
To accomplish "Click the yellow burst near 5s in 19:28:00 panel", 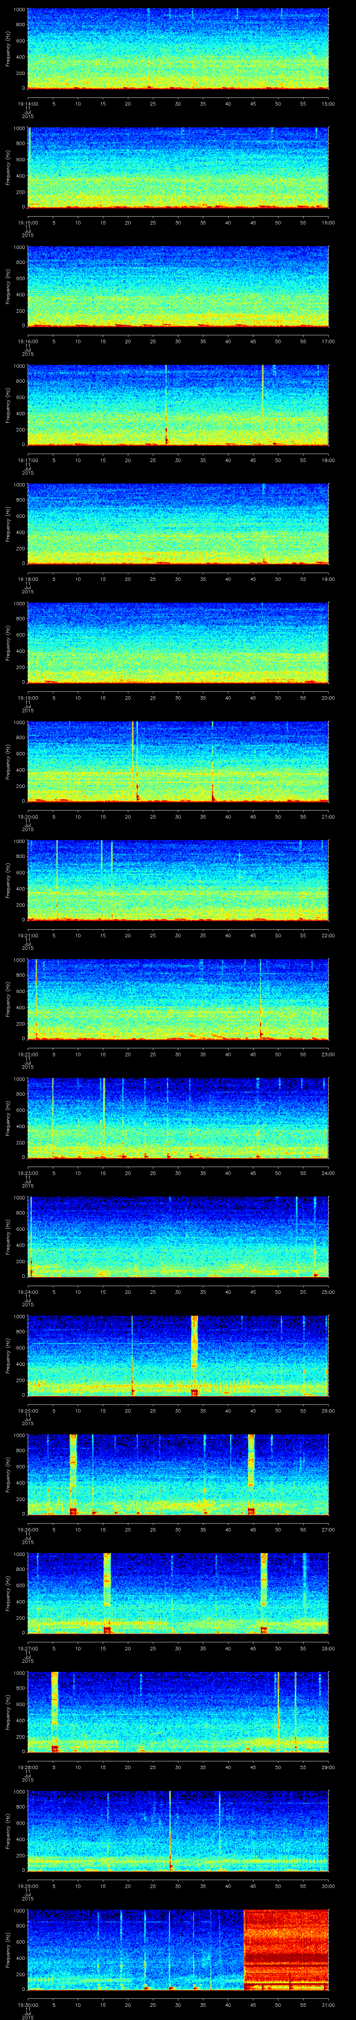I will [55, 1712].
